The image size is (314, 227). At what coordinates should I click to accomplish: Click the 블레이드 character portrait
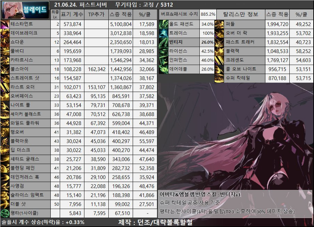(25, 10)
